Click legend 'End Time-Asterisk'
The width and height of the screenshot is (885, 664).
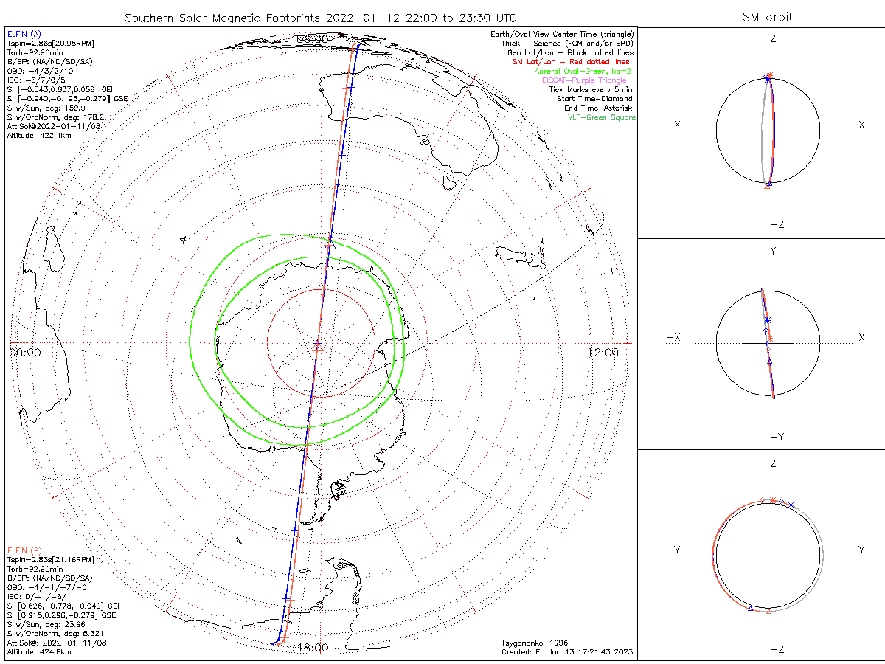click(597, 108)
